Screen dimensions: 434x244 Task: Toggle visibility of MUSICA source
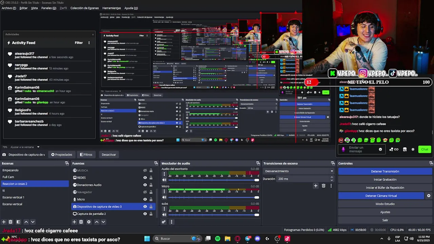click(145, 170)
